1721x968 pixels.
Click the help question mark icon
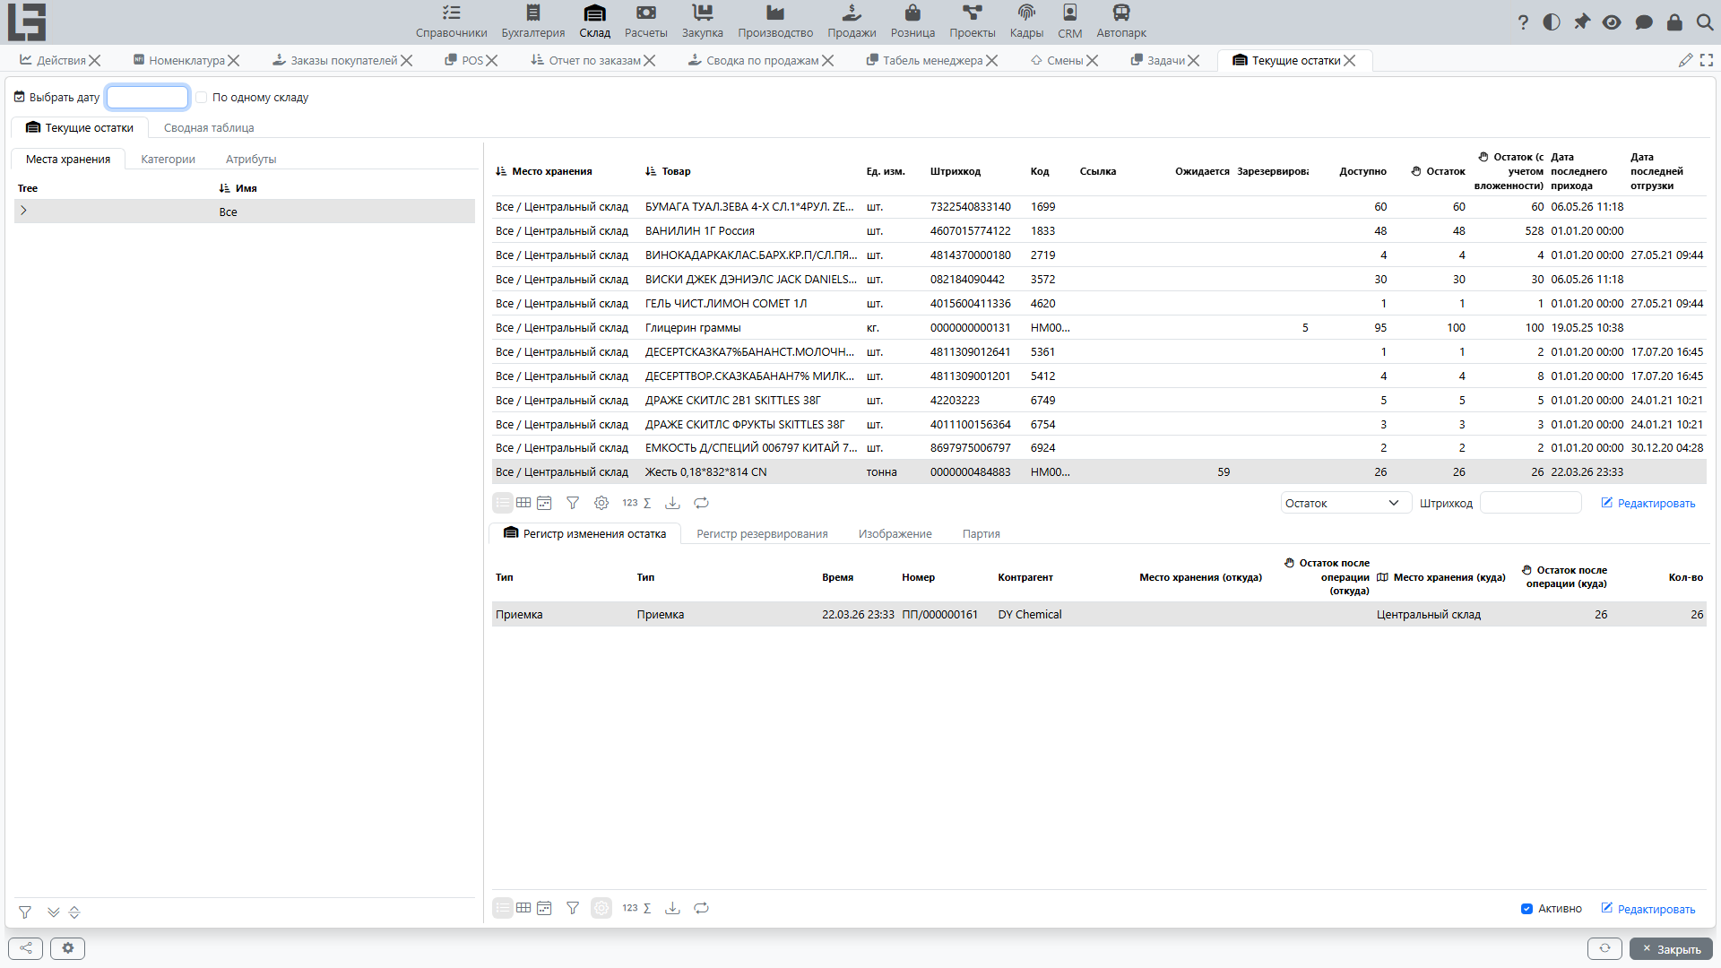(1523, 22)
